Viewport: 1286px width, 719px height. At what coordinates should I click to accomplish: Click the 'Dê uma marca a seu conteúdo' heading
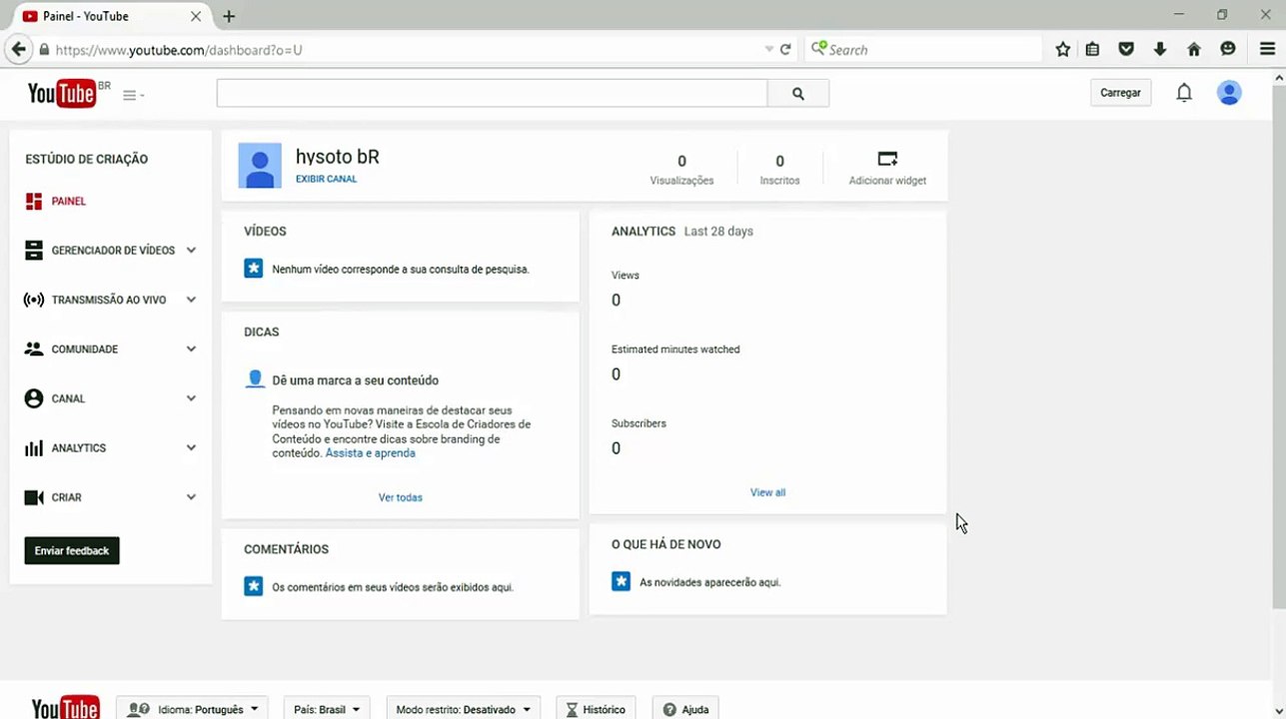(x=355, y=380)
